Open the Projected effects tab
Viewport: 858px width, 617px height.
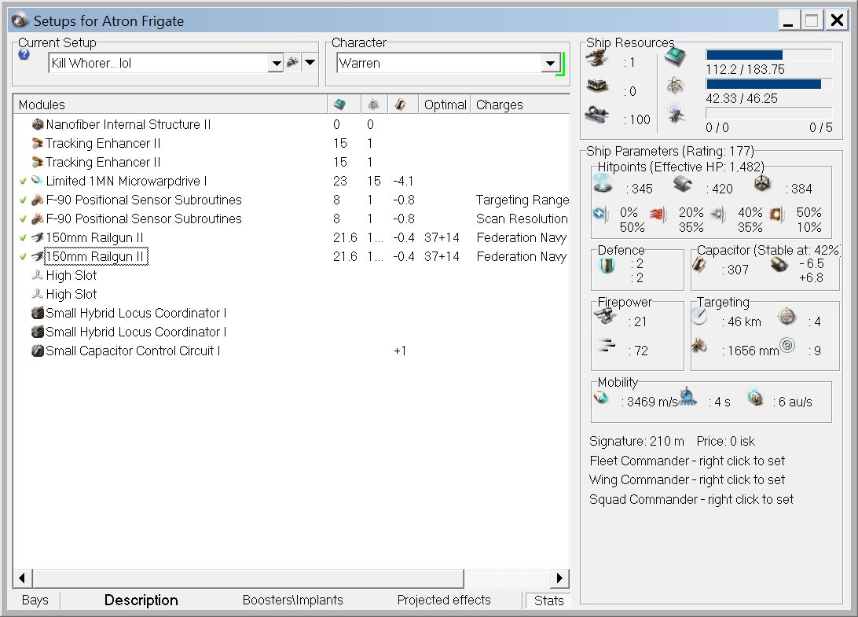pyautogui.click(x=443, y=600)
